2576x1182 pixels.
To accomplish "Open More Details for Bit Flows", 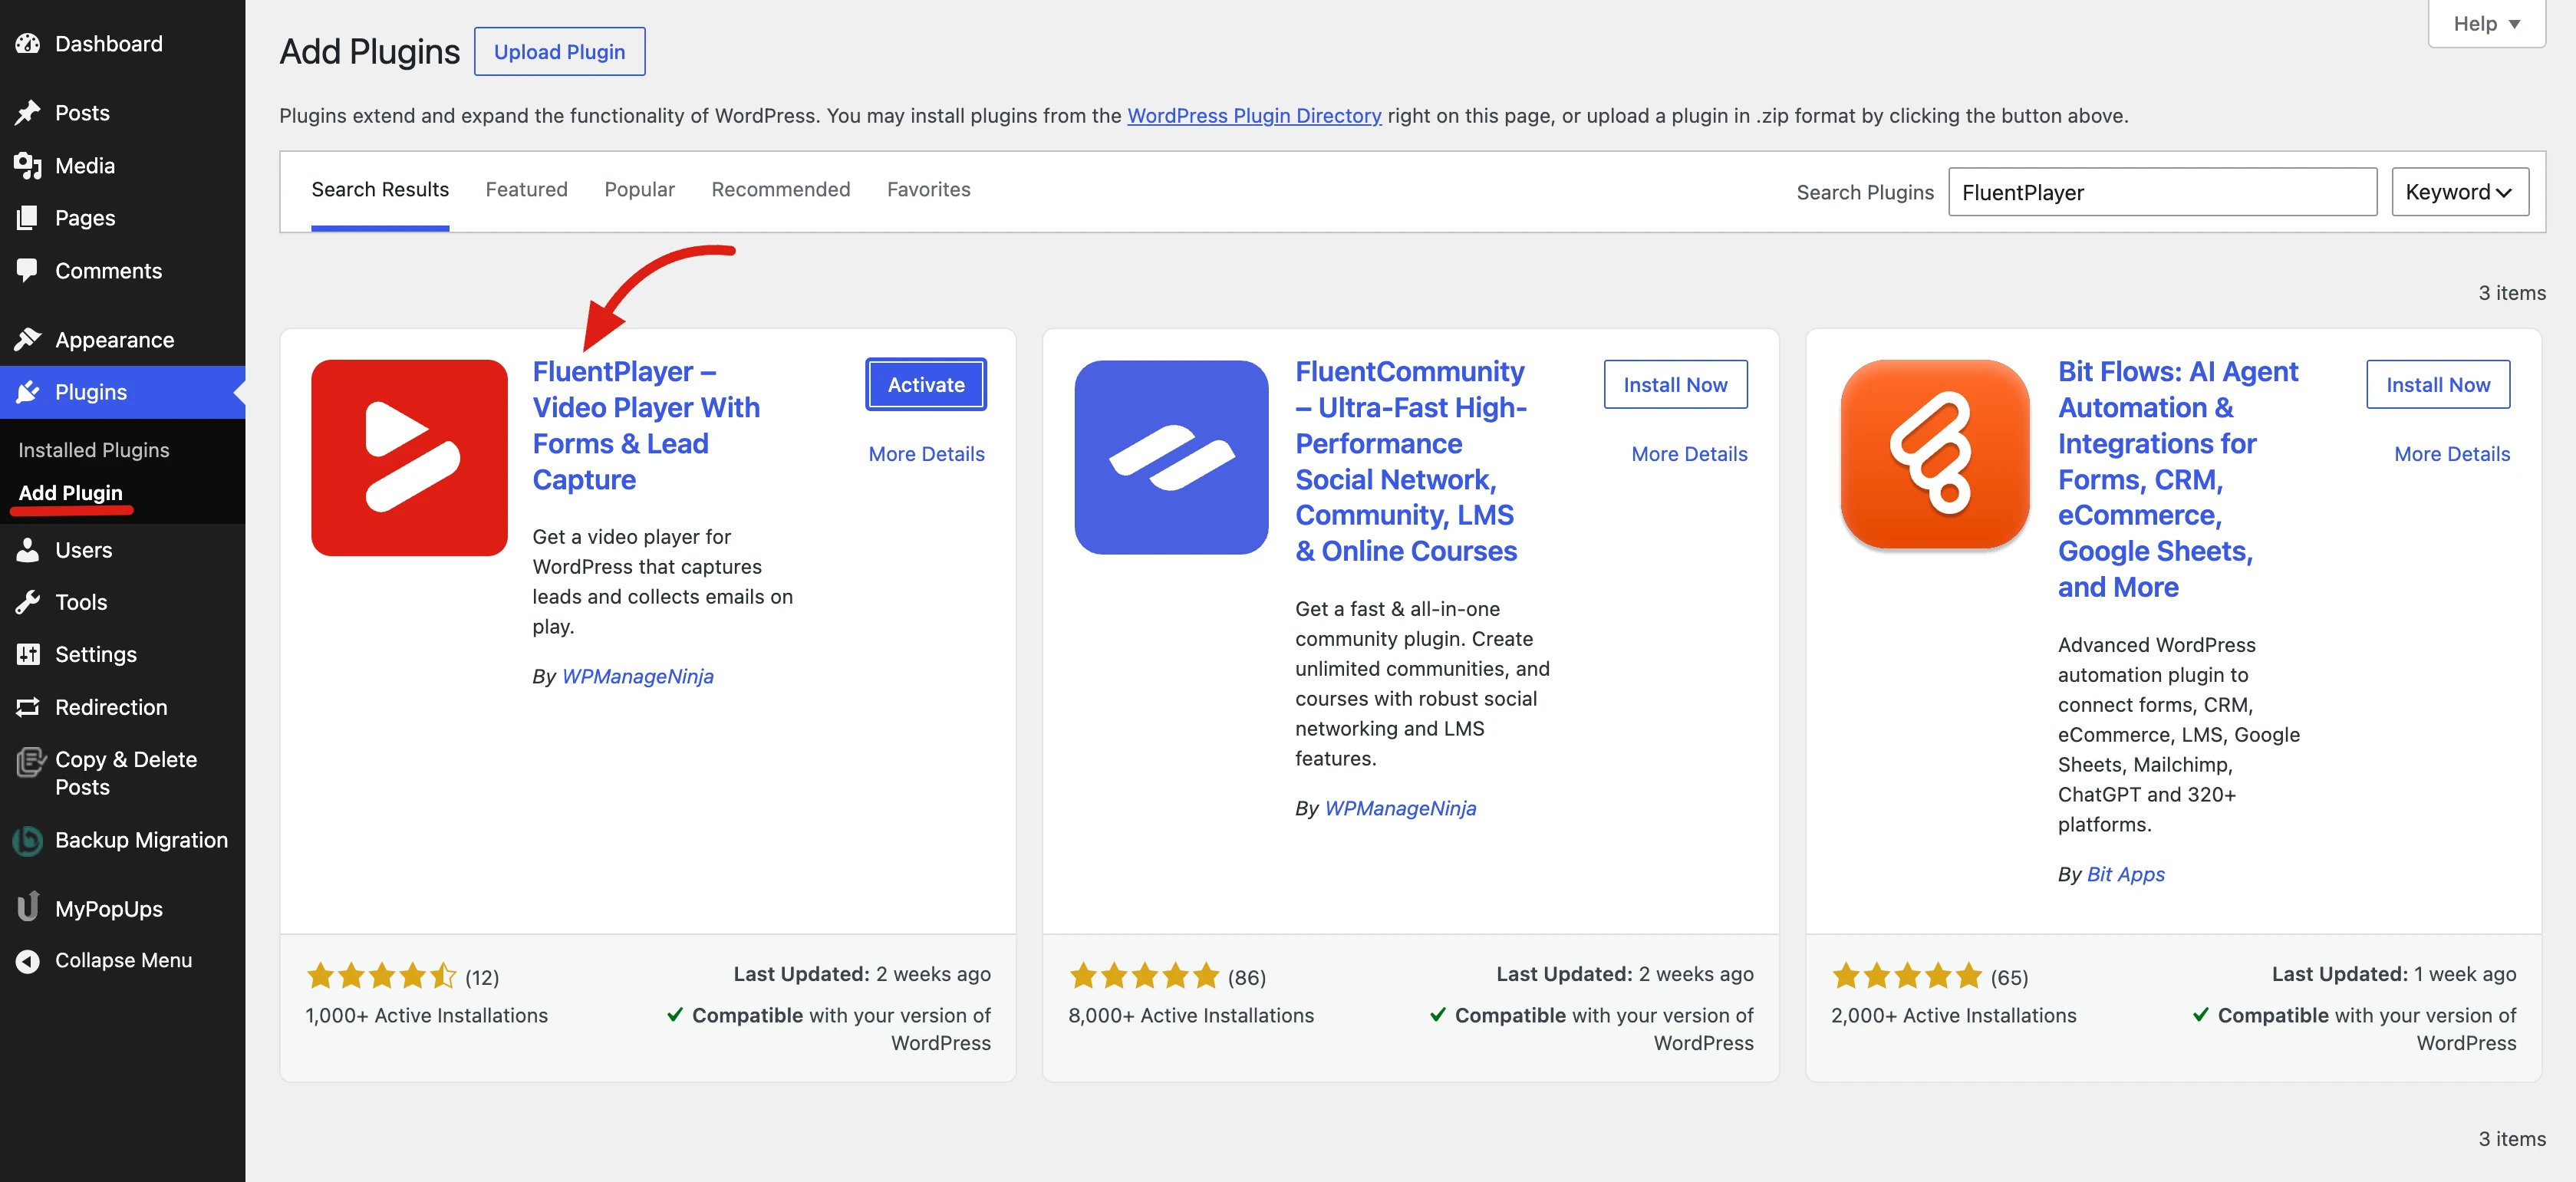I will click(x=2453, y=454).
